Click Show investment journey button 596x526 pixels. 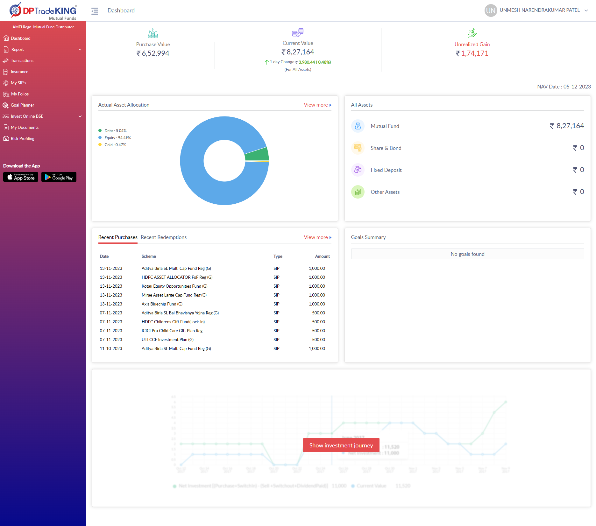coord(341,445)
